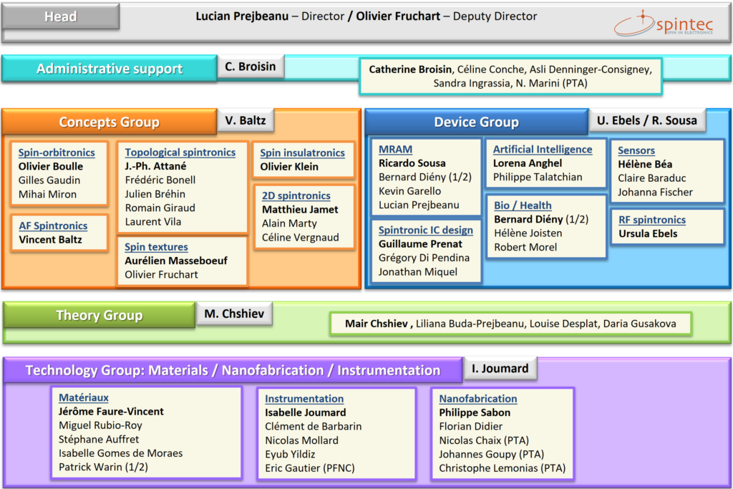Image resolution: width=733 pixels, height=489 pixels.
Task: Click the name Hélène Béa
Action: (x=645, y=165)
